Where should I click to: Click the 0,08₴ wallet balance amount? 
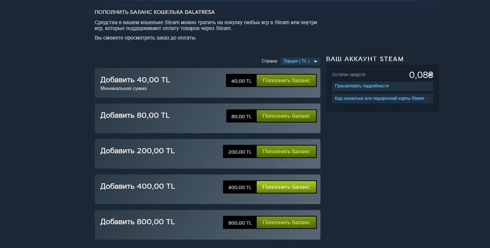[x=421, y=75]
